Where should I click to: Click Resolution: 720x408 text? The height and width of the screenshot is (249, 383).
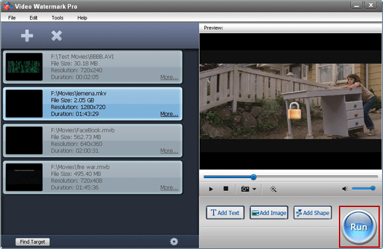point(77,180)
